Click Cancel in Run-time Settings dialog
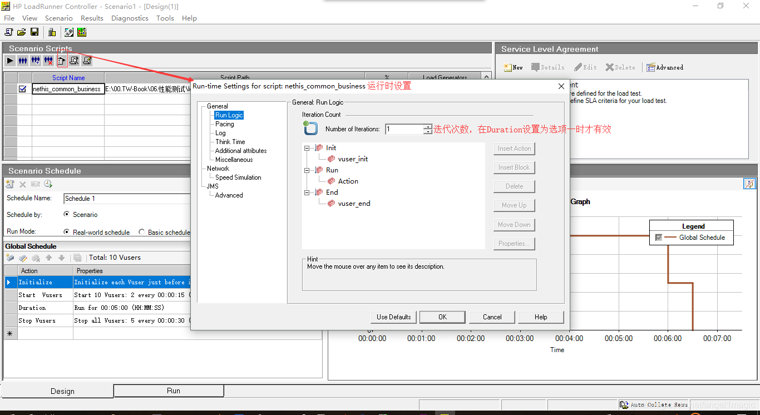Screen dimensions: 760x415 pos(492,317)
